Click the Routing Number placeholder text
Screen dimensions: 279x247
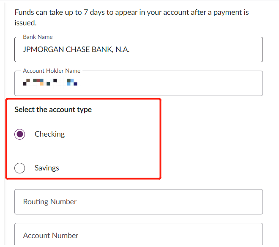[x=50, y=202]
